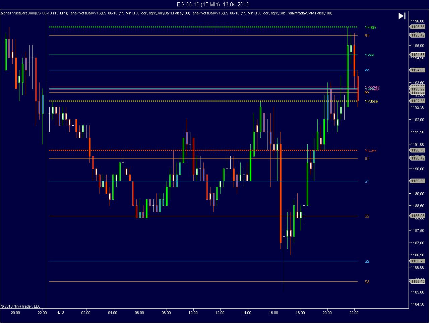Click the 08:00 time axis label
This screenshot has width=429, height=323.
(166, 313)
